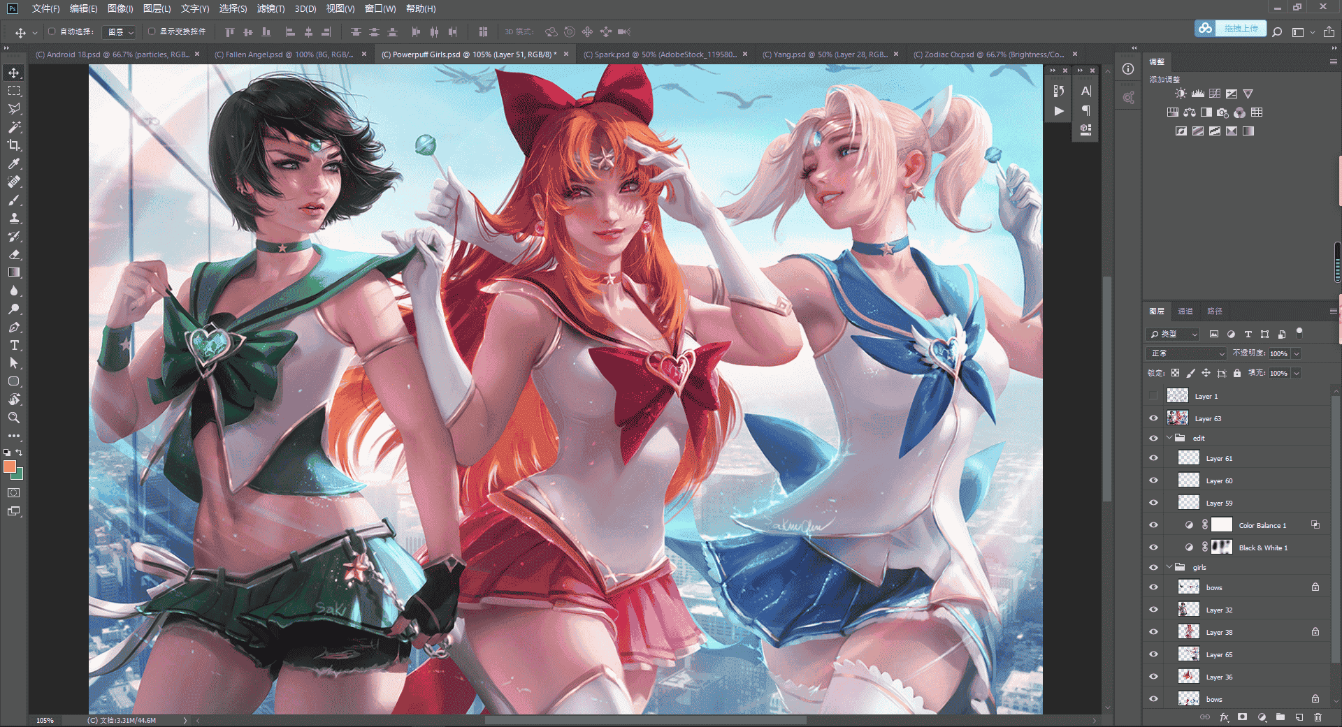Select the Eraser tool
Image resolution: width=1342 pixels, height=727 pixels.
tap(14, 254)
